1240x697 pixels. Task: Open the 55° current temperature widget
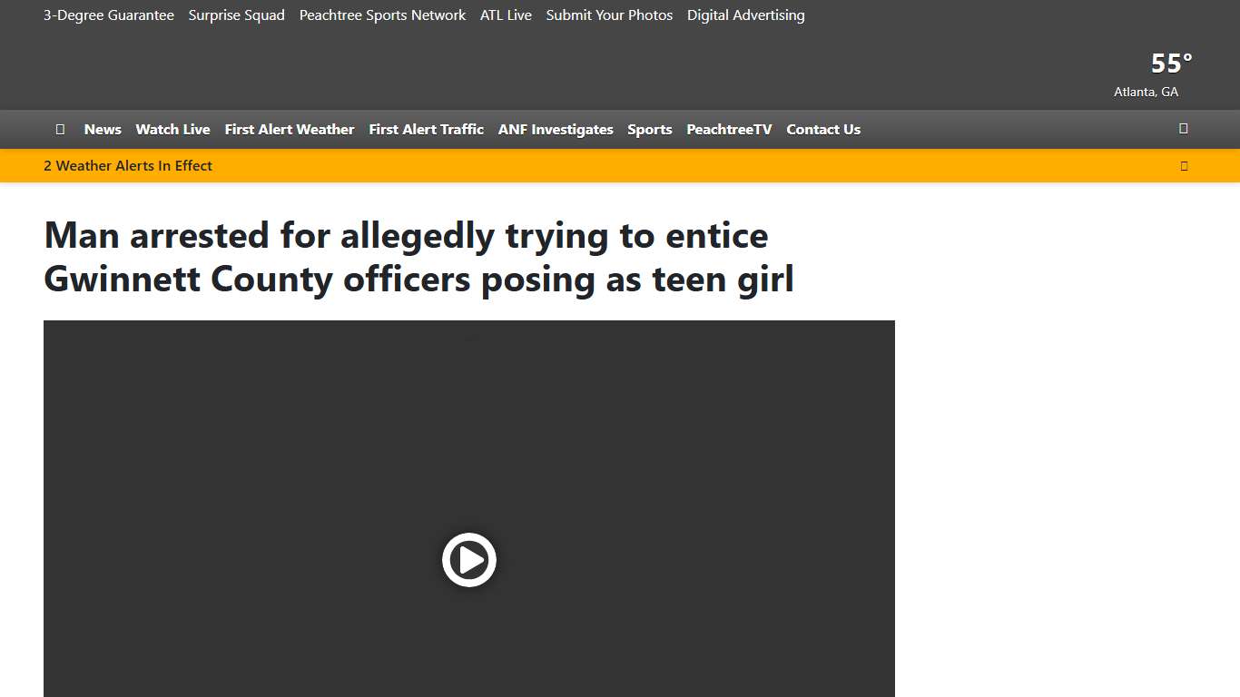pyautogui.click(x=1170, y=64)
